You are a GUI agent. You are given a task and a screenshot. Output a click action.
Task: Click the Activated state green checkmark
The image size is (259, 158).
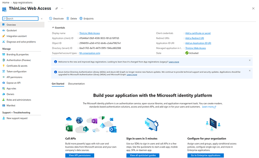point(187,53)
